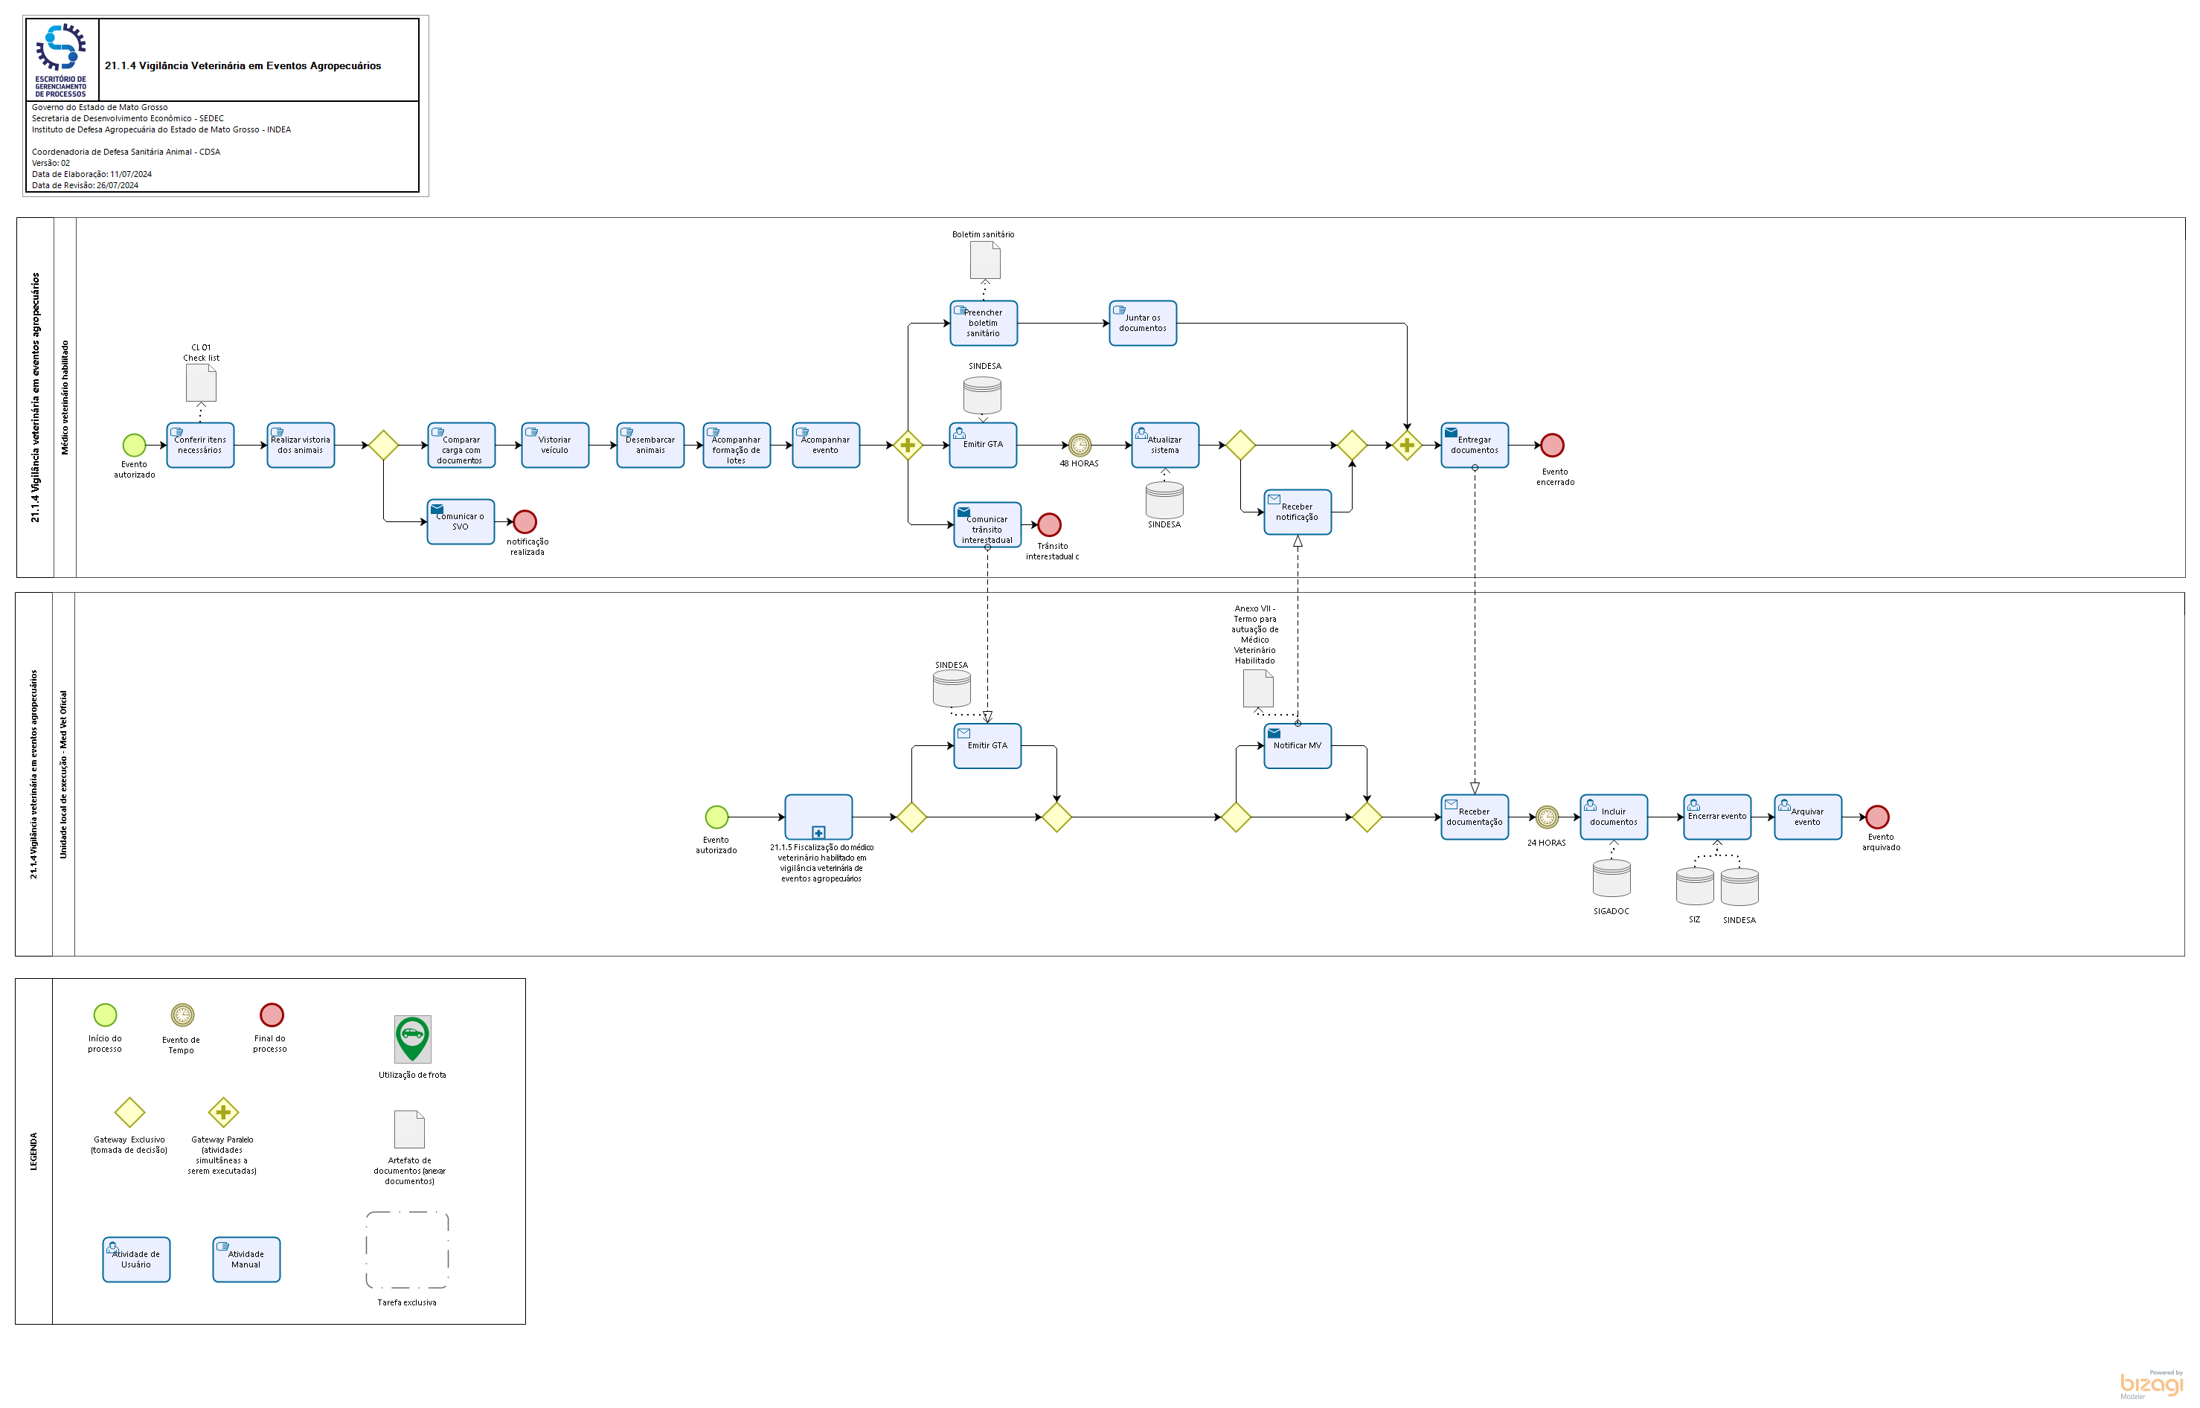The width and height of the screenshot is (2200, 1408).
Task: Click the exclusive gateway after Realizar vistoria dos animais
Action: pyautogui.click(x=383, y=446)
